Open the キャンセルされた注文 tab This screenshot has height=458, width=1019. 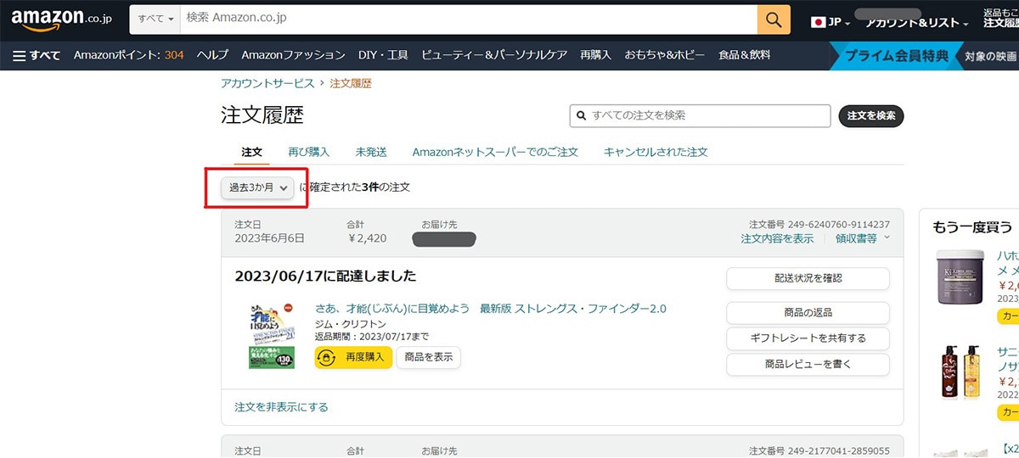tap(656, 152)
